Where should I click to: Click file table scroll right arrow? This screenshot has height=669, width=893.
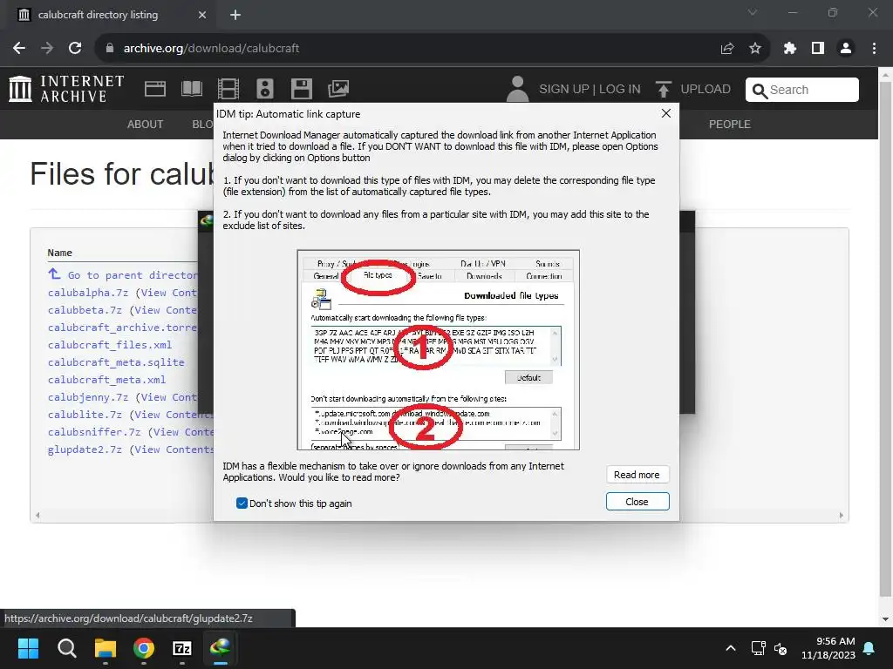point(842,516)
